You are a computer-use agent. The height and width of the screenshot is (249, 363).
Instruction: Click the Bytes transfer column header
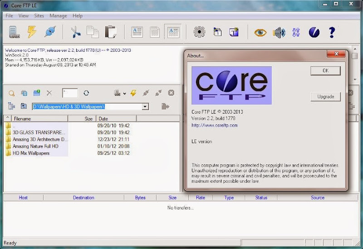[x=140, y=198]
